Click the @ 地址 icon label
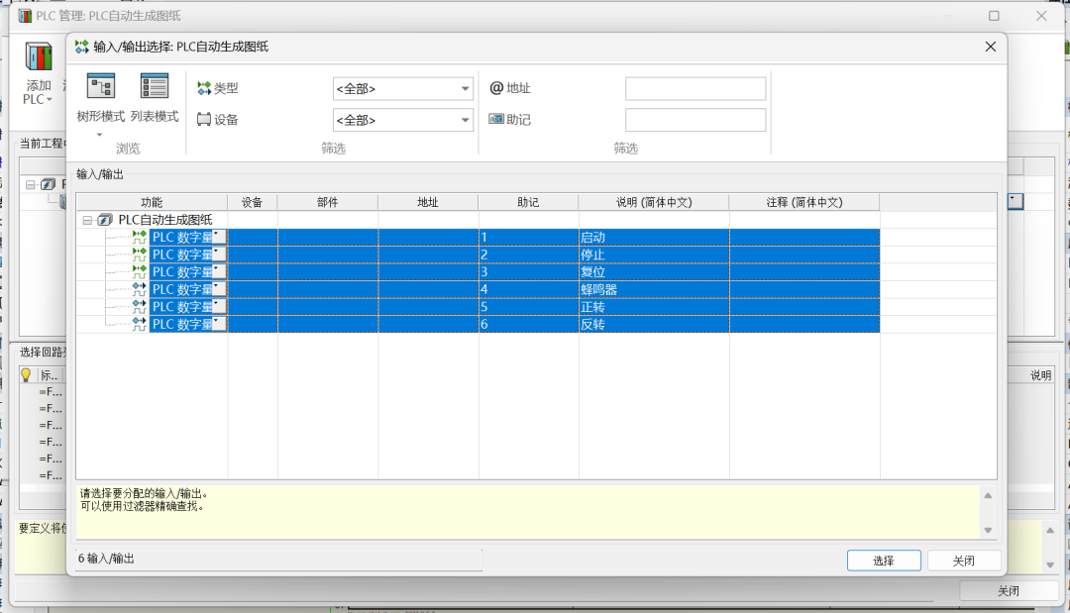Image resolution: width=1070 pixels, height=613 pixels. click(x=510, y=88)
